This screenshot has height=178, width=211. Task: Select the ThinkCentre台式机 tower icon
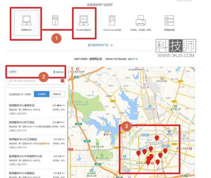112,21
